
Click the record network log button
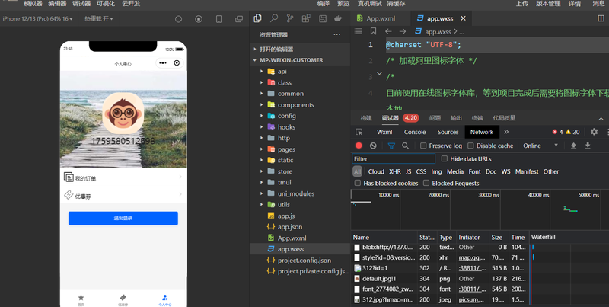click(x=359, y=146)
